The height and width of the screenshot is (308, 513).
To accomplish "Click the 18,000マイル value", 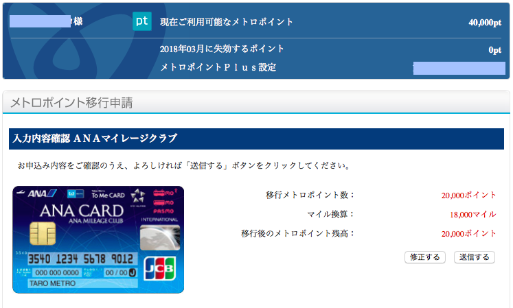I will (472, 215).
